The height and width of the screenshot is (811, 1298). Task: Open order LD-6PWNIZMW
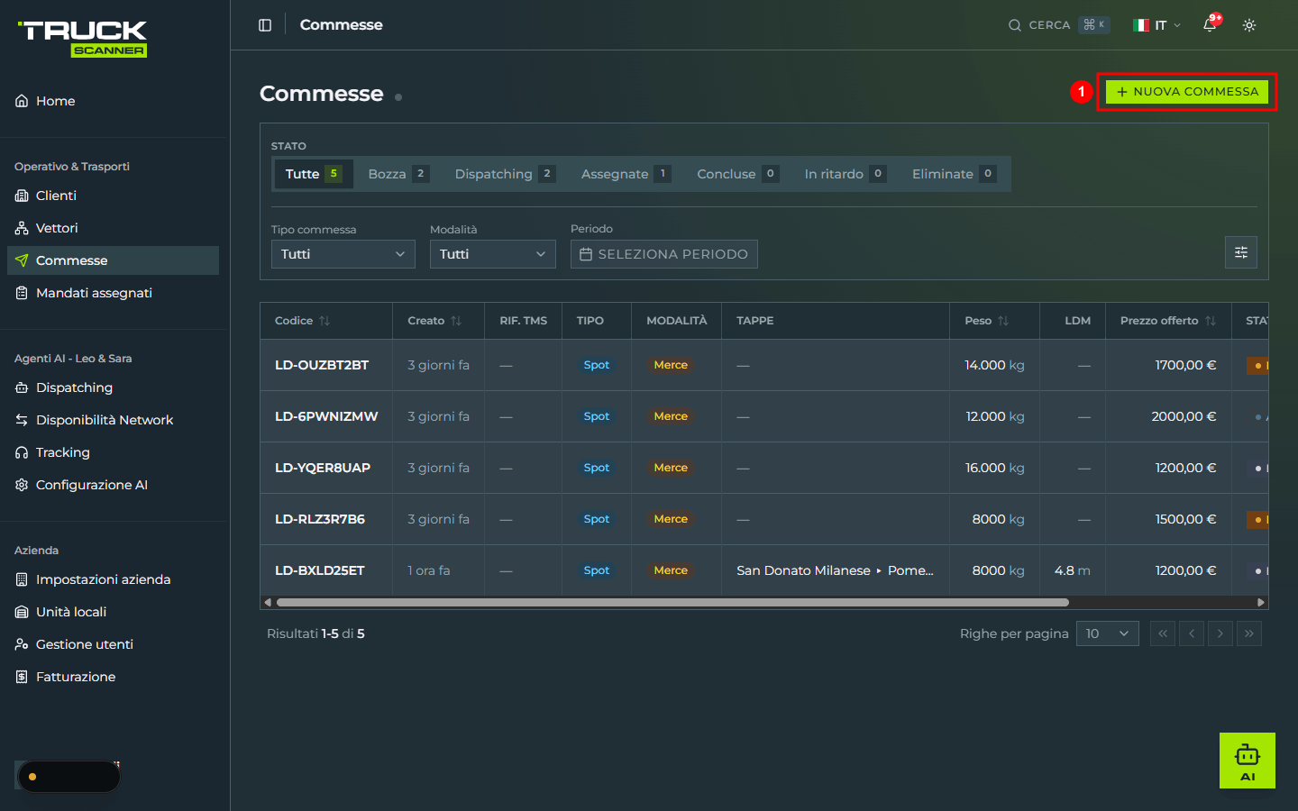point(326,416)
